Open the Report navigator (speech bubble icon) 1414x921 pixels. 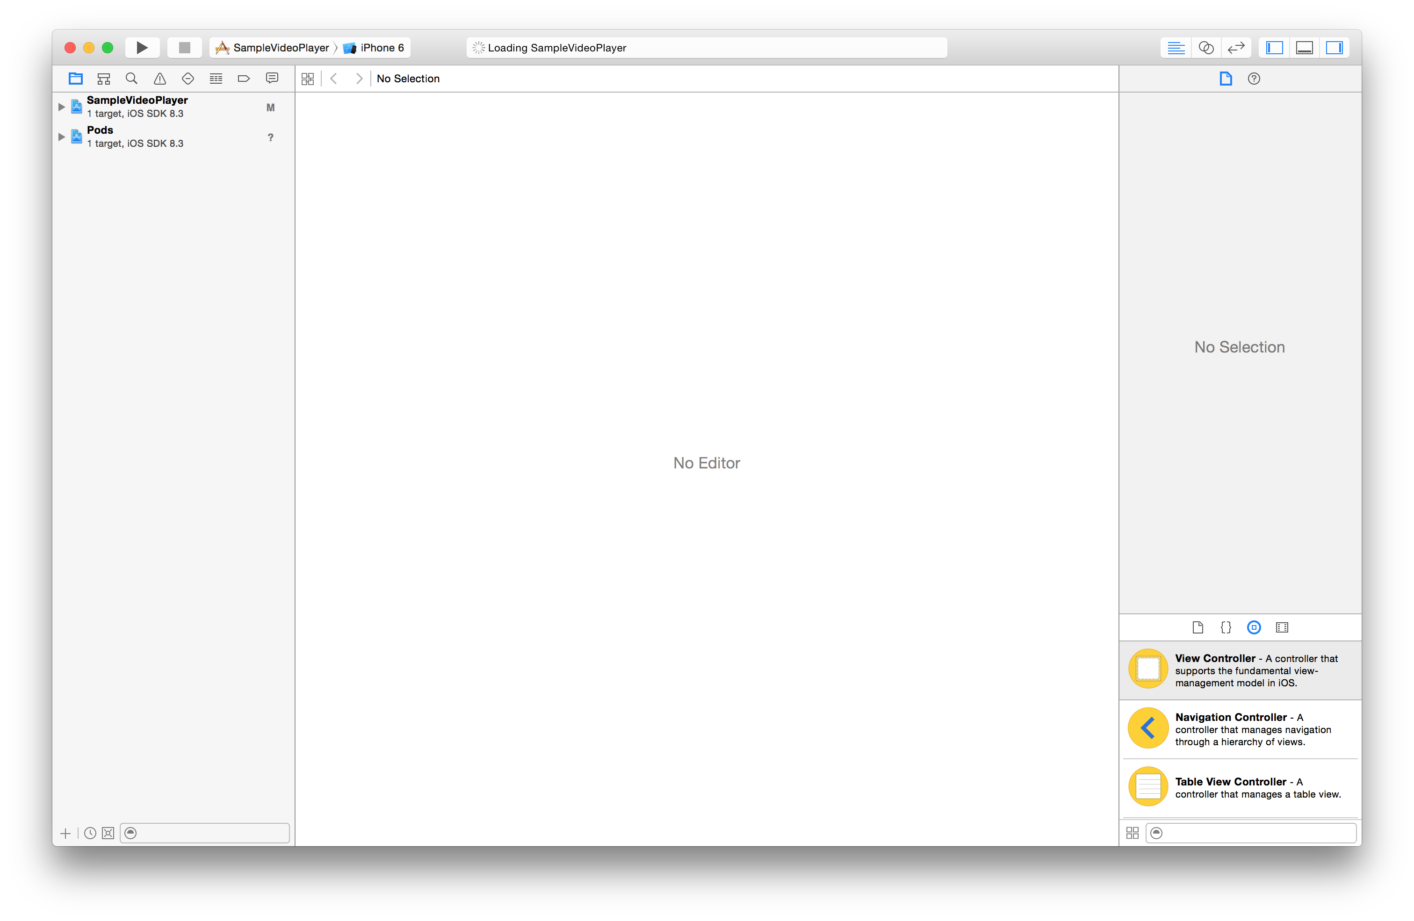click(x=272, y=79)
